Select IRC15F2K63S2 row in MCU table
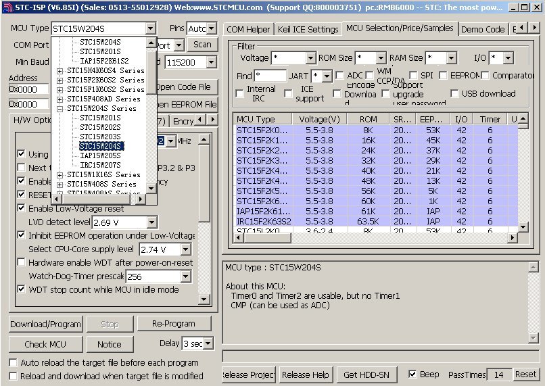The height and width of the screenshot is (386, 545). point(375,222)
